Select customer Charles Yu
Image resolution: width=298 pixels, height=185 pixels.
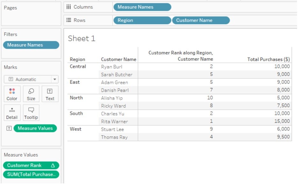coord(113,114)
